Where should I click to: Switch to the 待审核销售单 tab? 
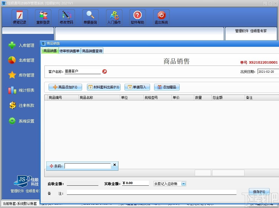click(x=69, y=51)
